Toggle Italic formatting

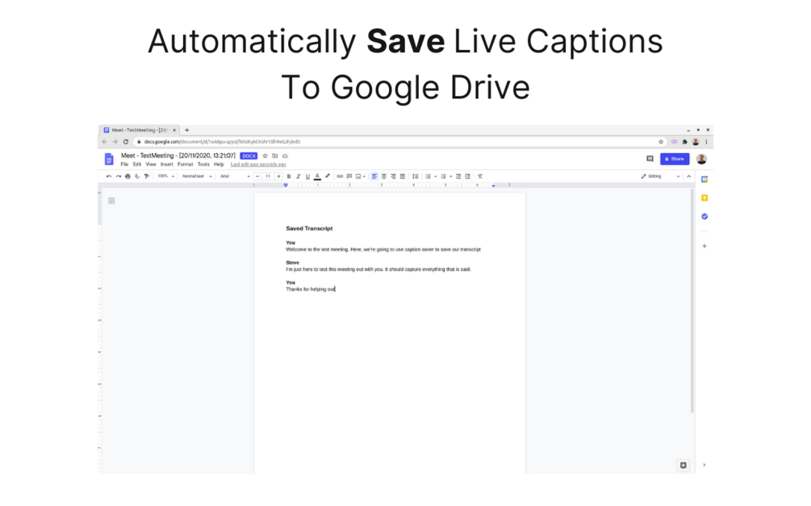click(298, 176)
